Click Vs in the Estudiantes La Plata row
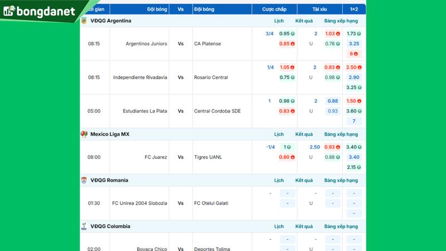The height and width of the screenshot is (251, 446). coord(181,111)
